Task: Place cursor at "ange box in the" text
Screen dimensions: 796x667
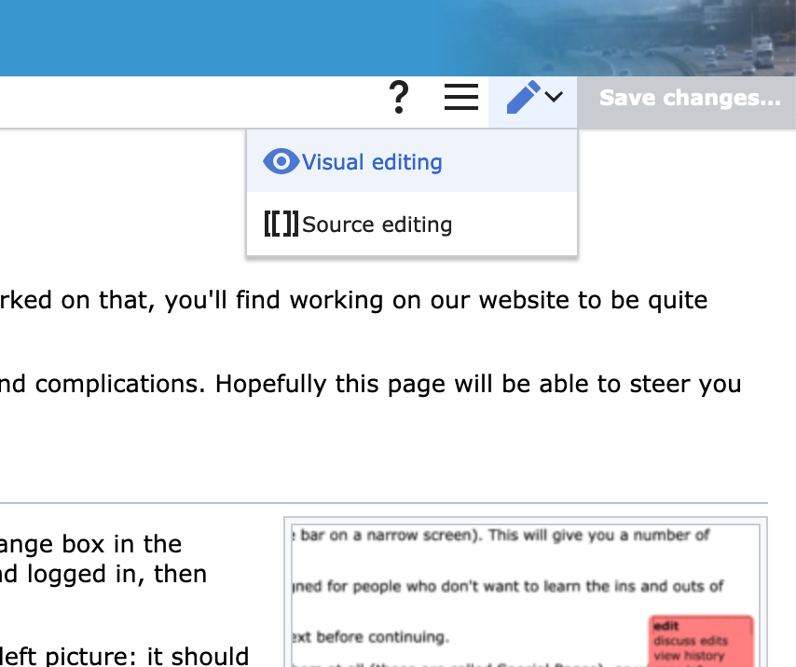Action: point(91,543)
